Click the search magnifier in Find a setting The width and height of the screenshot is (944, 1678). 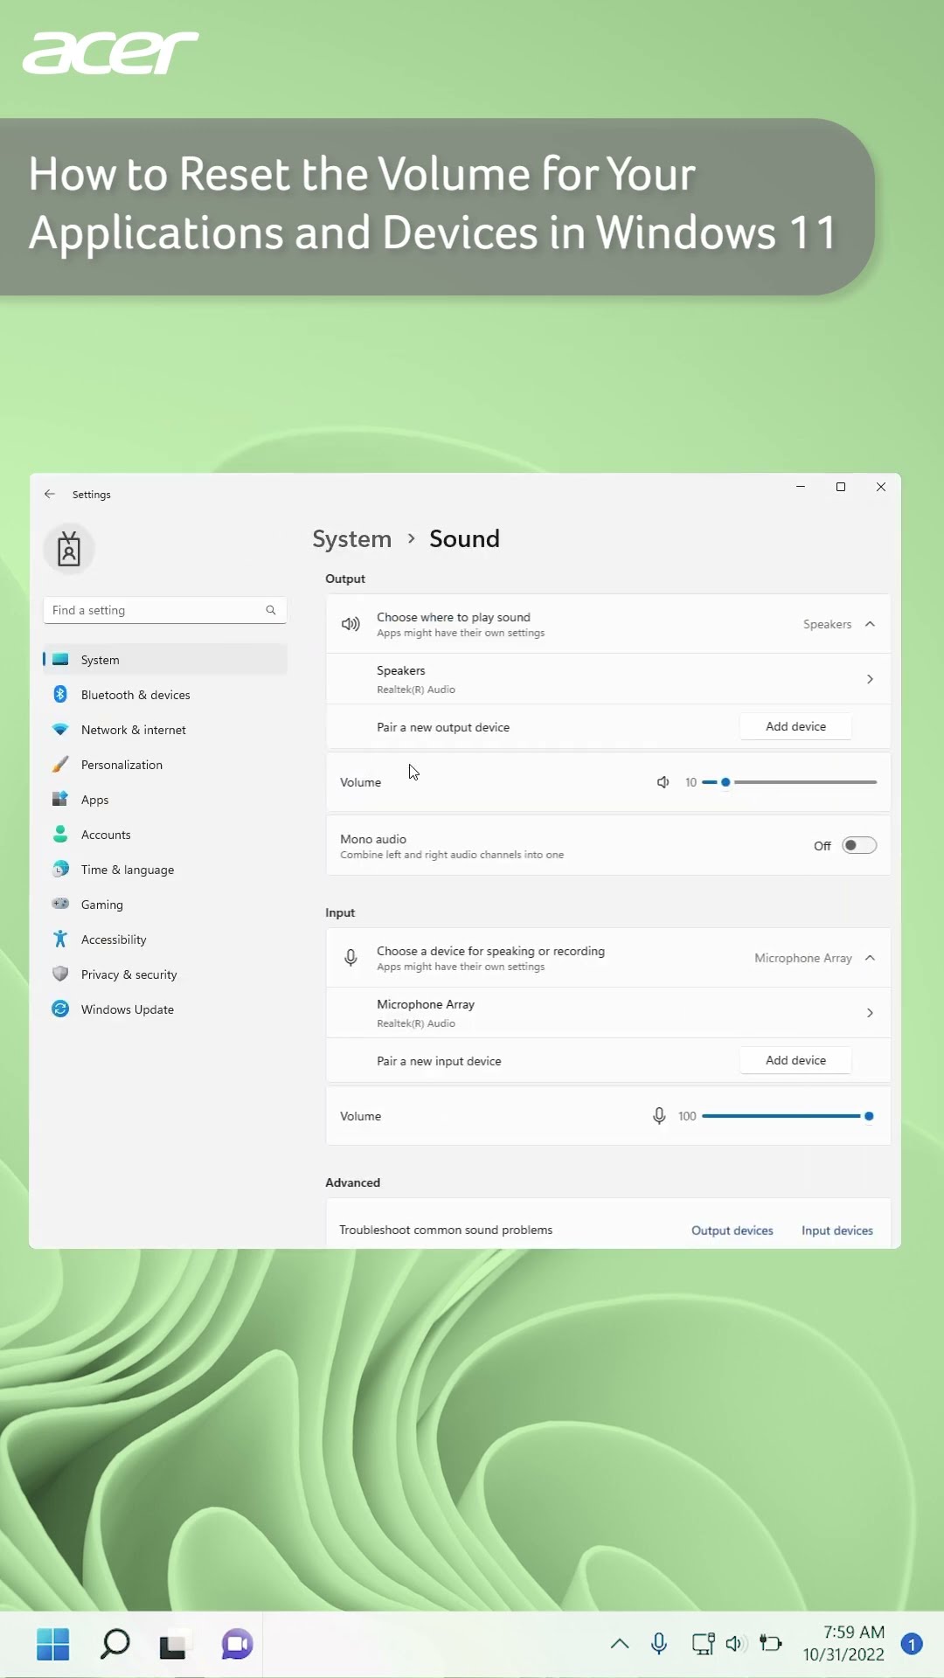(271, 610)
